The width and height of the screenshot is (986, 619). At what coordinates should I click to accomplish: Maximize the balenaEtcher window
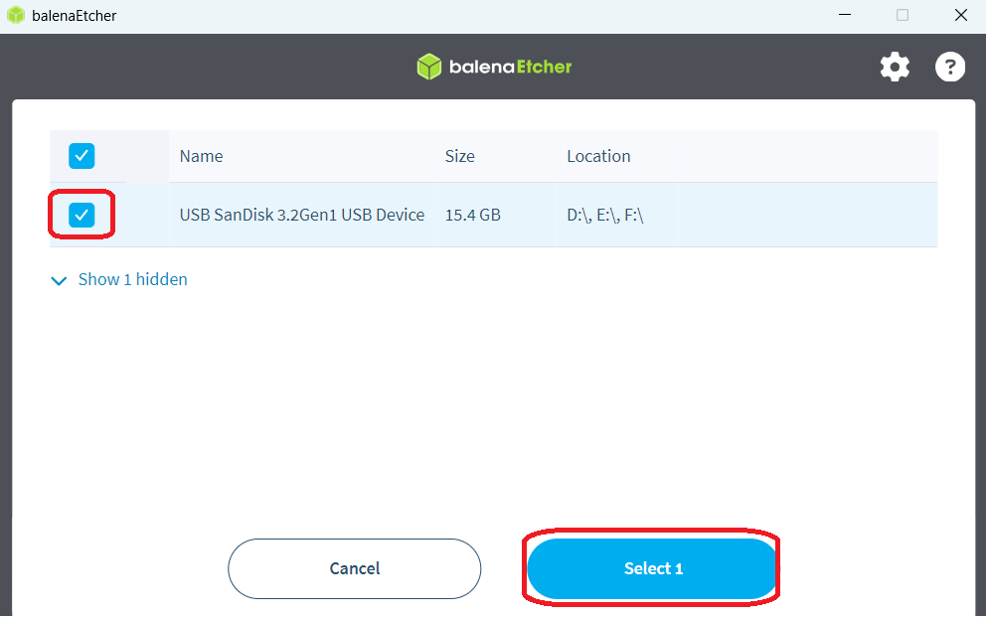(x=903, y=15)
